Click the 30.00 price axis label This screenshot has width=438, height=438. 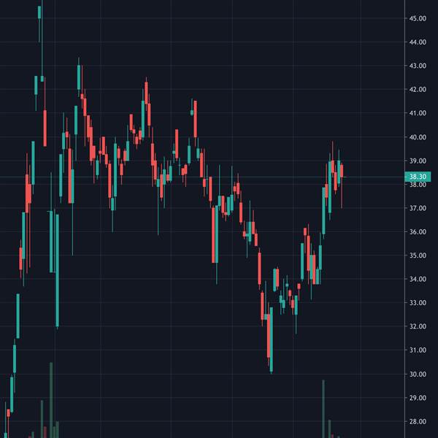tap(418, 374)
